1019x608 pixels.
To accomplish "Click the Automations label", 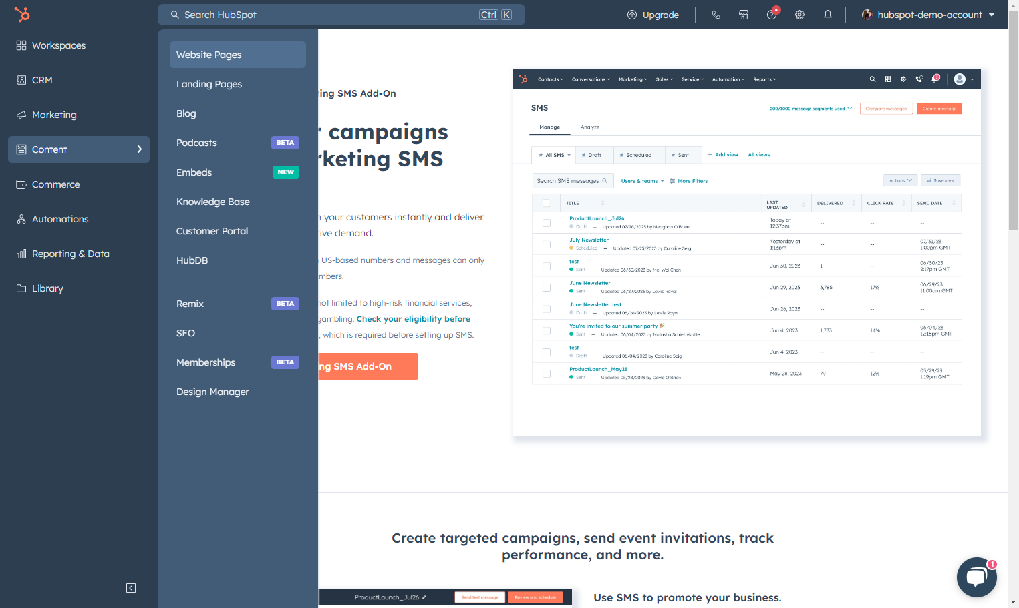I will pyautogui.click(x=60, y=219).
